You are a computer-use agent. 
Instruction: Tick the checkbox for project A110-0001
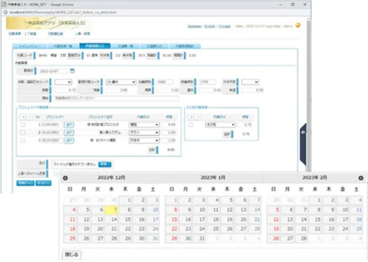tap(23, 133)
